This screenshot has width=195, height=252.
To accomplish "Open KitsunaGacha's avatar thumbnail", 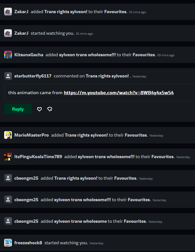I will pos(8,55).
